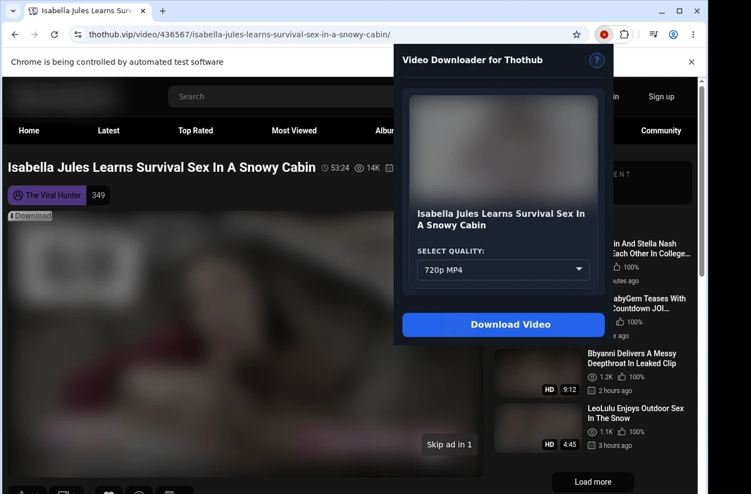This screenshot has height=494, width=751.
Task: Click the page vertical scrollbar
Action: click(702, 181)
